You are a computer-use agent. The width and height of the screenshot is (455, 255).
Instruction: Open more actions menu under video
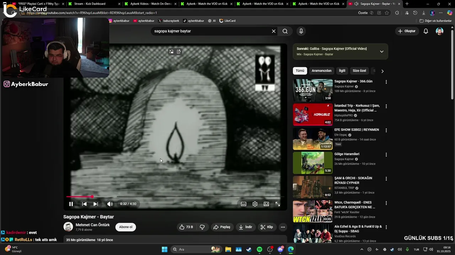coord(283,227)
